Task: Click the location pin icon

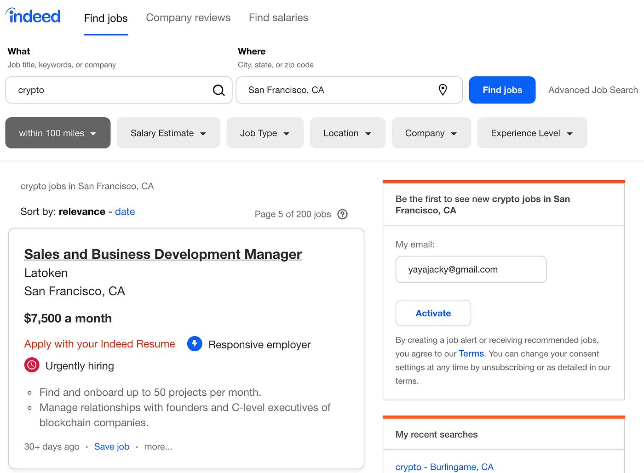Action: (443, 90)
